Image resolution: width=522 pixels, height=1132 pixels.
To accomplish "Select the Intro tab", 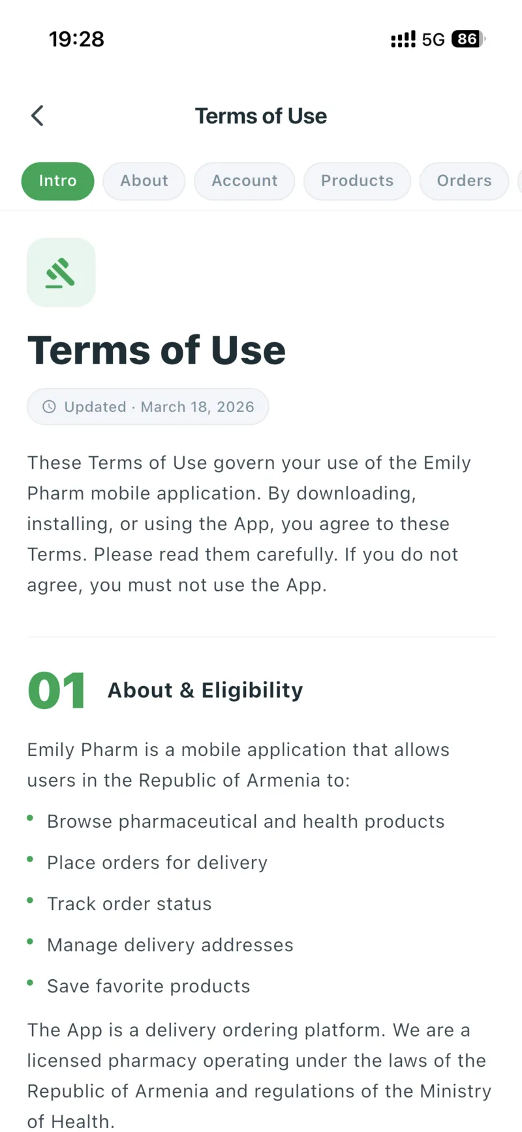I will [57, 181].
